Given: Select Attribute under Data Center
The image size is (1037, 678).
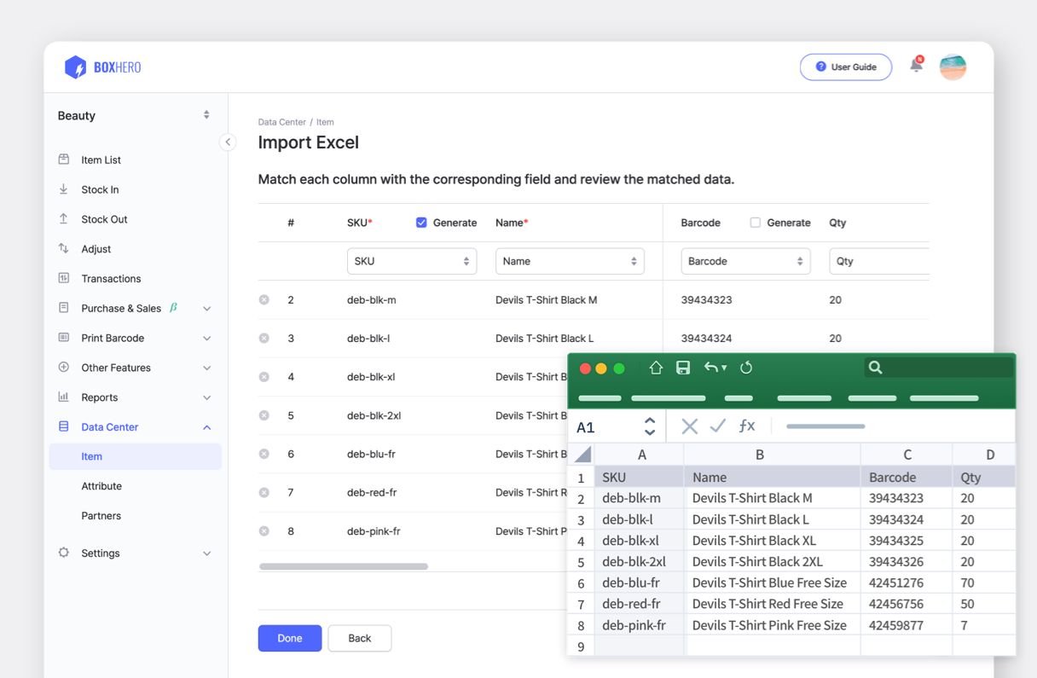Looking at the screenshot, I should (x=102, y=486).
